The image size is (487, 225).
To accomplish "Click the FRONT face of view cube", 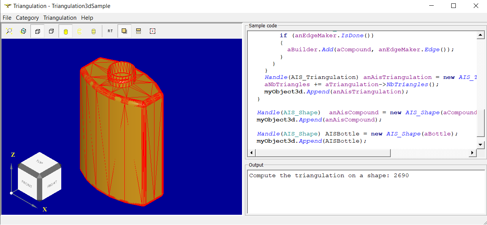I will 27,184.
